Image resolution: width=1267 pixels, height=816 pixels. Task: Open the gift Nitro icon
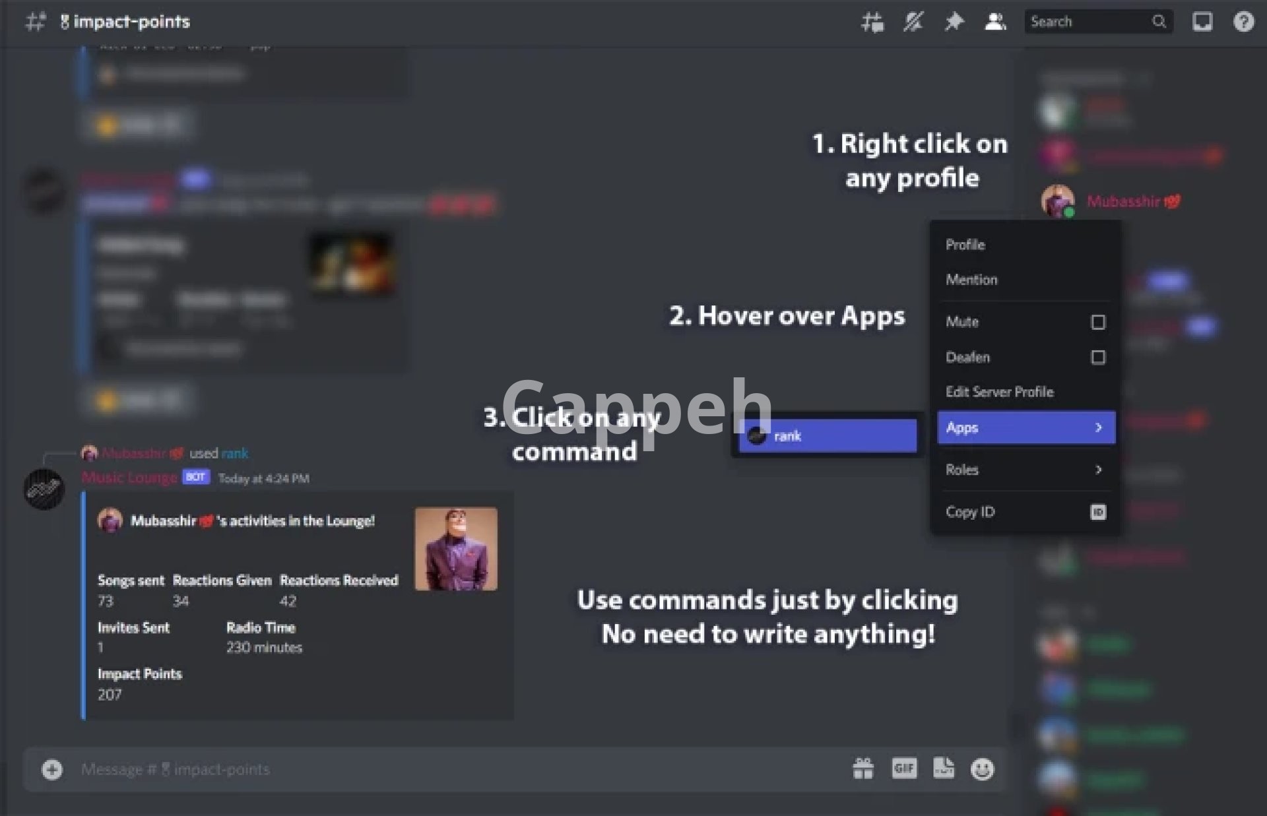click(862, 769)
